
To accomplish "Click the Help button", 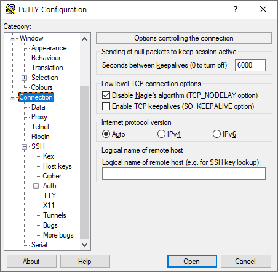I will coord(85,262).
